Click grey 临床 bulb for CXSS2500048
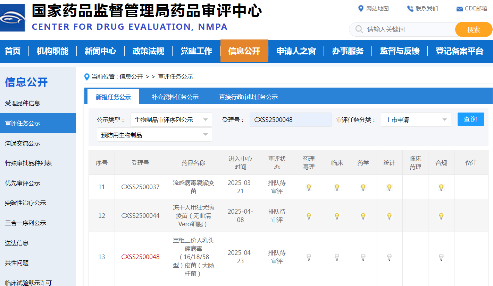Viewport: 493px width, 286px height. tap(337, 257)
